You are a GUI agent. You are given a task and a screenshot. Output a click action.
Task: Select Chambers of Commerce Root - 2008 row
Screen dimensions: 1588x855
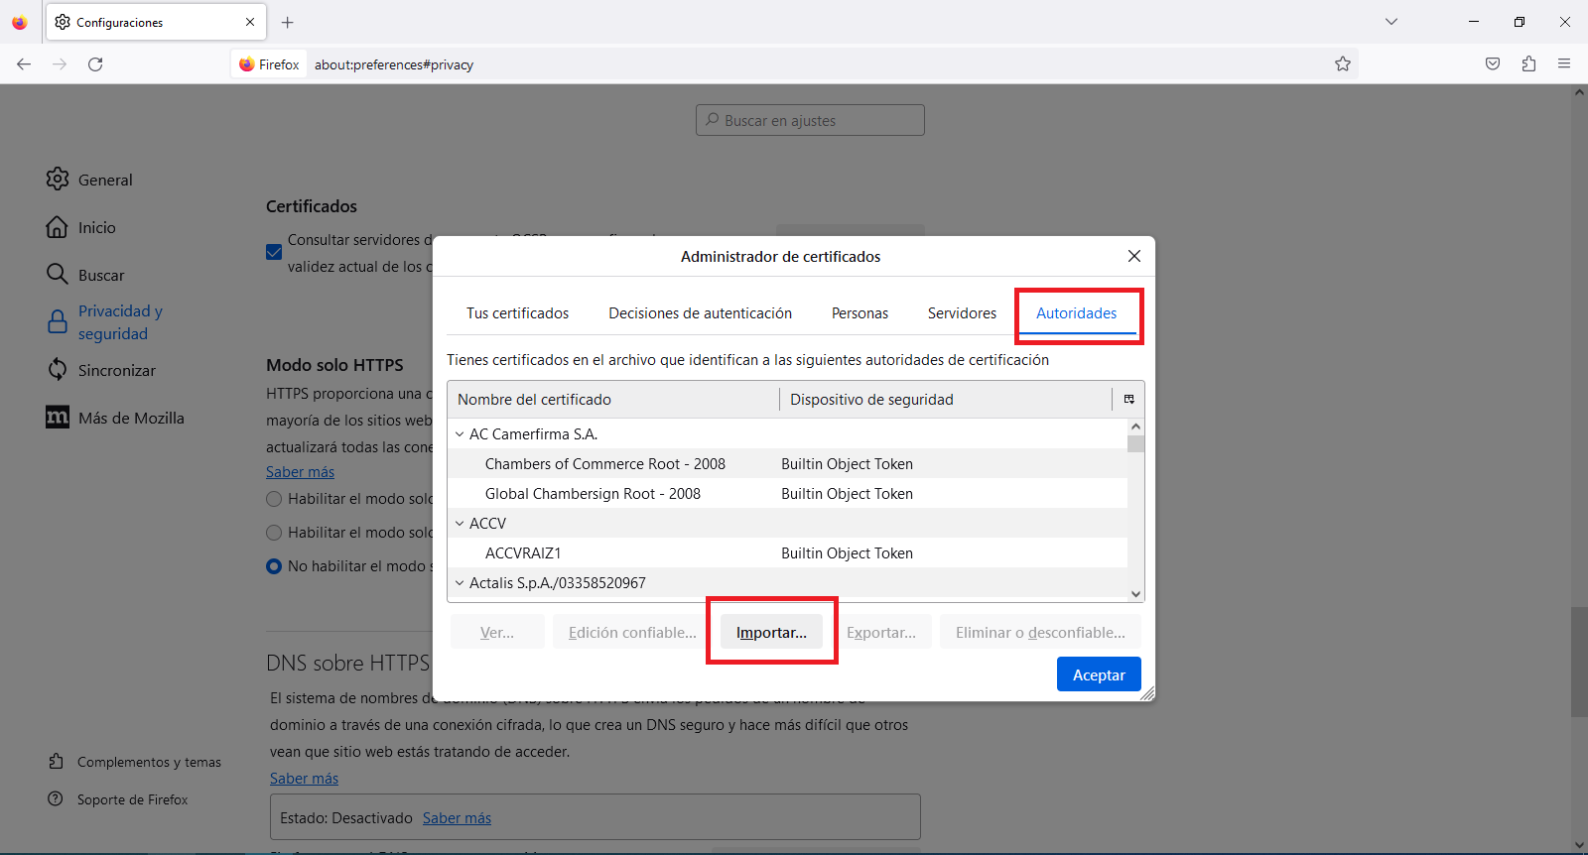787,464
